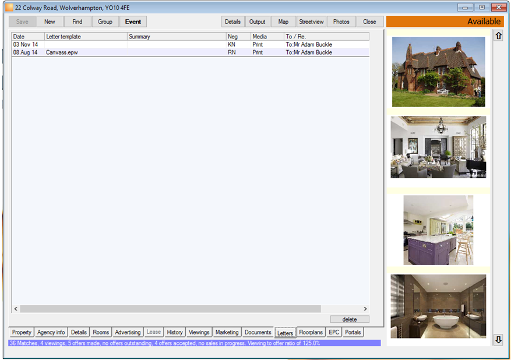The image size is (511, 363).
Task: Click the right arrow of the horizontal scrollbar
Action: click(x=365, y=309)
